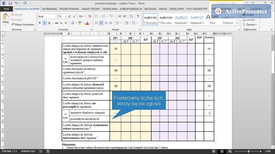Viewport: 275px width, 154px height.
Task: Toggle italic formatting
Action: click(45, 23)
